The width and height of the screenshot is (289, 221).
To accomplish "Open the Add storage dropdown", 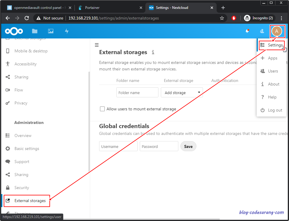I will [x=182, y=92].
